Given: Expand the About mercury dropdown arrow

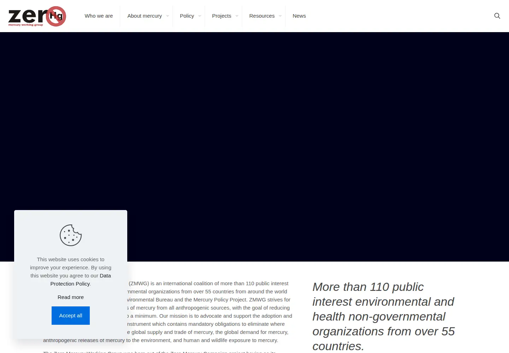Looking at the screenshot, I should [x=168, y=16].
